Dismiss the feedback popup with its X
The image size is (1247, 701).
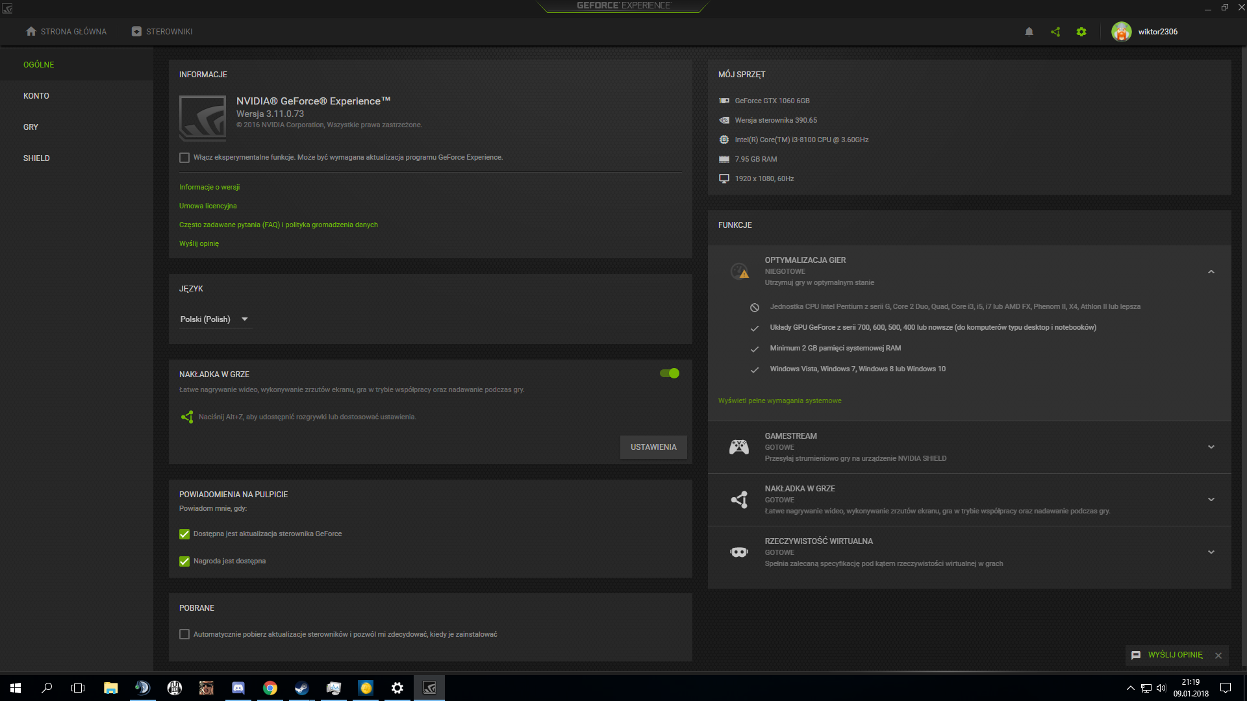click(x=1218, y=656)
